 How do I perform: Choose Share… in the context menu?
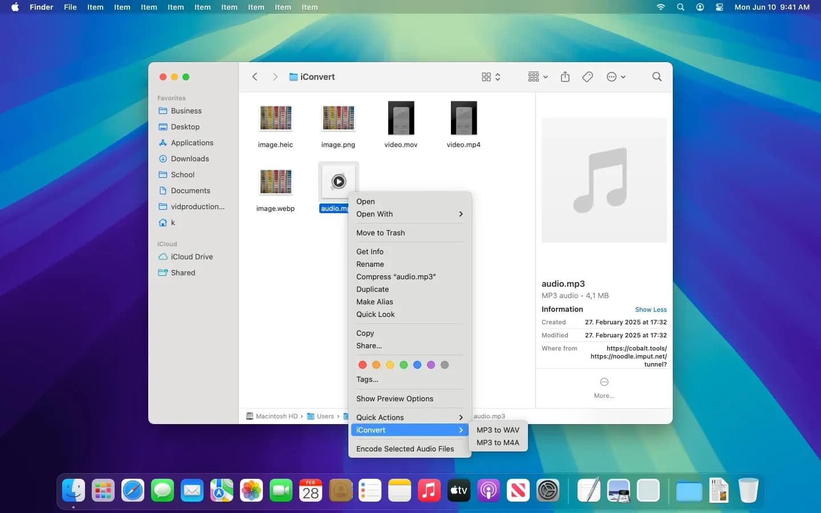tap(410, 346)
